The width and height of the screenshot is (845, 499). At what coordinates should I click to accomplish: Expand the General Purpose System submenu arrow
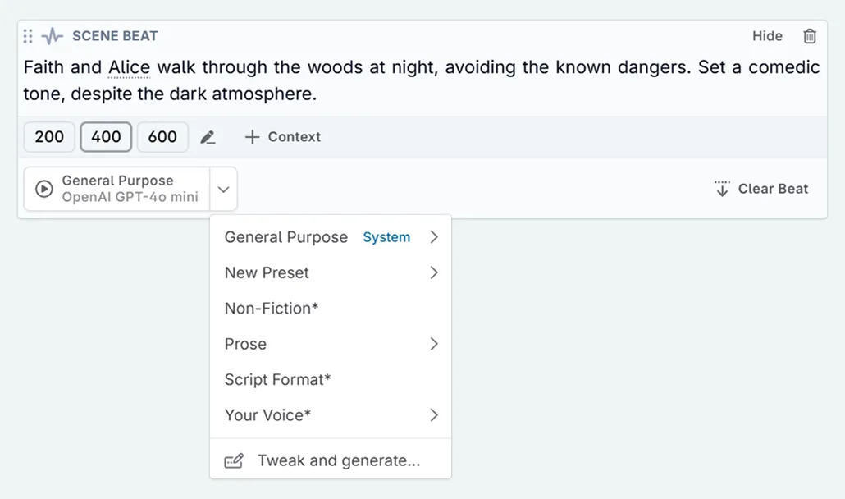coord(434,237)
